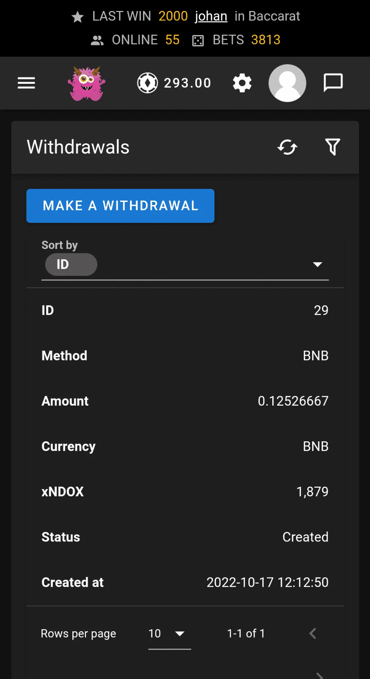Click the last win star icon
The height and width of the screenshot is (679, 370).
point(78,17)
